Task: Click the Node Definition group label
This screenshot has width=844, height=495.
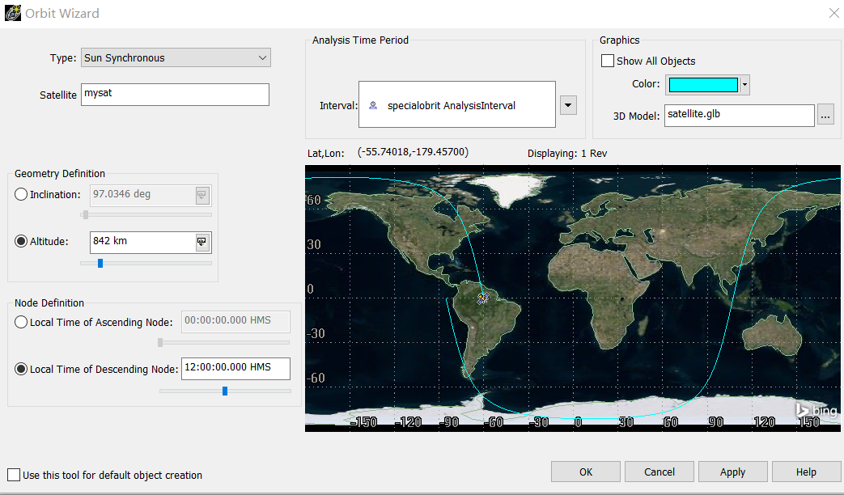Action: 49,303
